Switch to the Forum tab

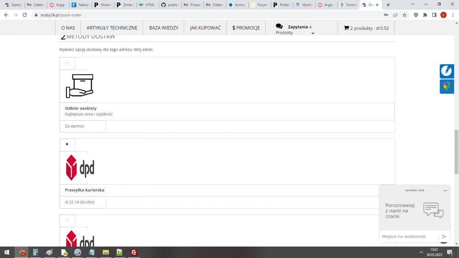[x=259, y=5]
